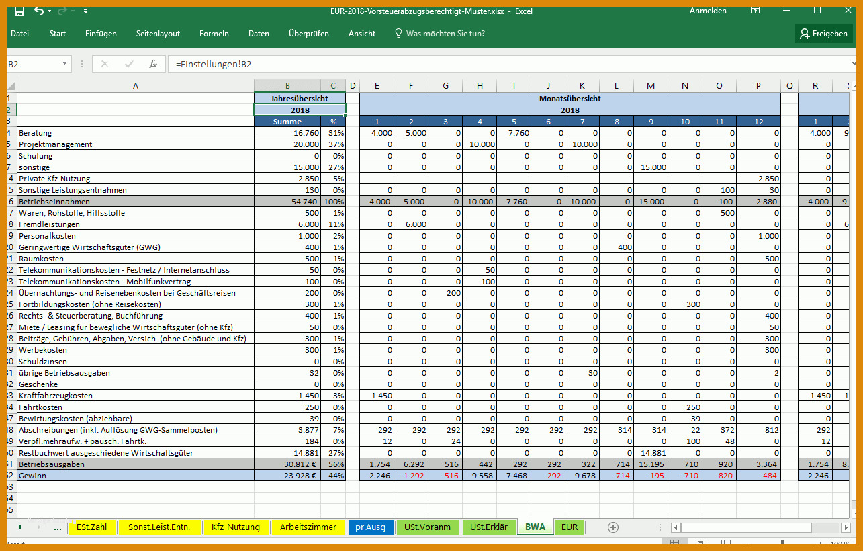Click into the Name Box showing B2
The image size is (863, 551).
[x=34, y=64]
